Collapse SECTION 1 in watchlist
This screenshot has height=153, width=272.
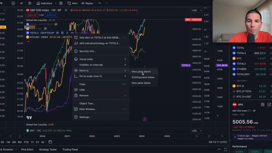(x=234, y=81)
